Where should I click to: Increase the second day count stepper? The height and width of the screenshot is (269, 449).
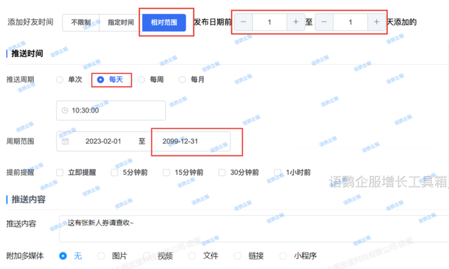tap(376, 22)
